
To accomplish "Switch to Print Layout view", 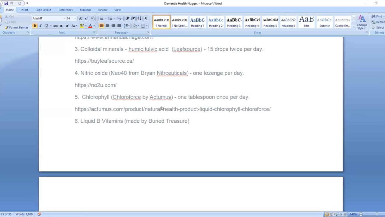I will 327,214.
